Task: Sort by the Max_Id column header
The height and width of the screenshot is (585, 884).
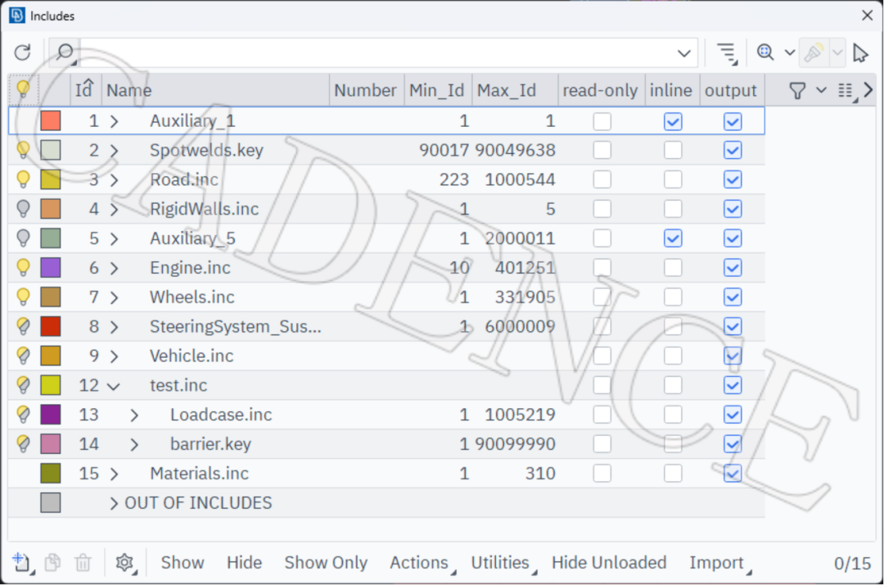Action: [x=515, y=90]
